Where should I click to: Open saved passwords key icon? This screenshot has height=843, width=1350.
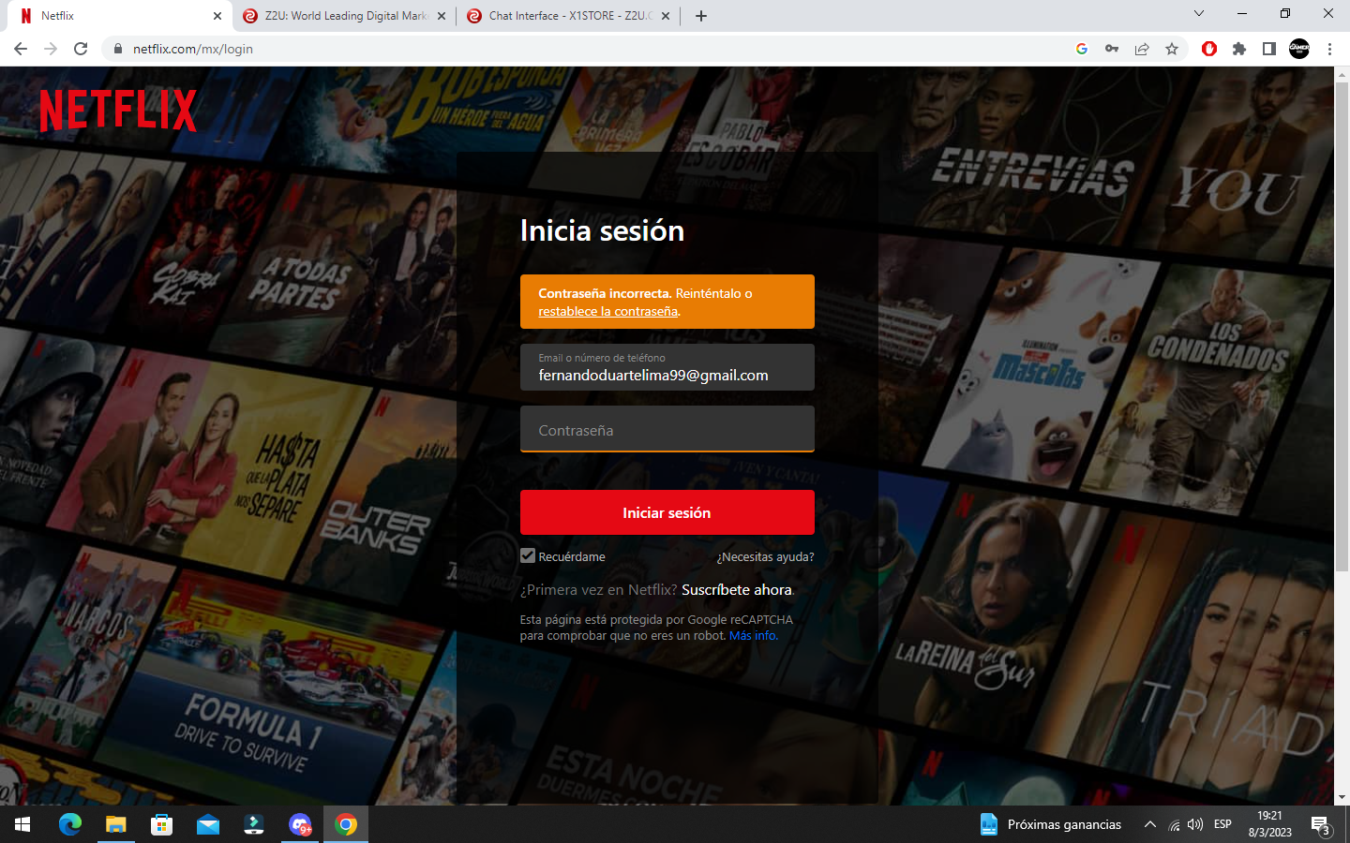pyautogui.click(x=1112, y=49)
